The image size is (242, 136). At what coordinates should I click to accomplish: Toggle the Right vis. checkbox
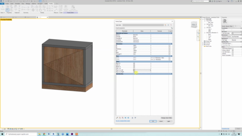pos(134,67)
